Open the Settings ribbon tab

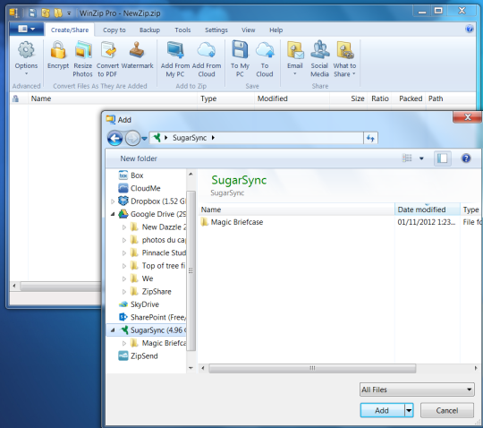click(x=216, y=30)
